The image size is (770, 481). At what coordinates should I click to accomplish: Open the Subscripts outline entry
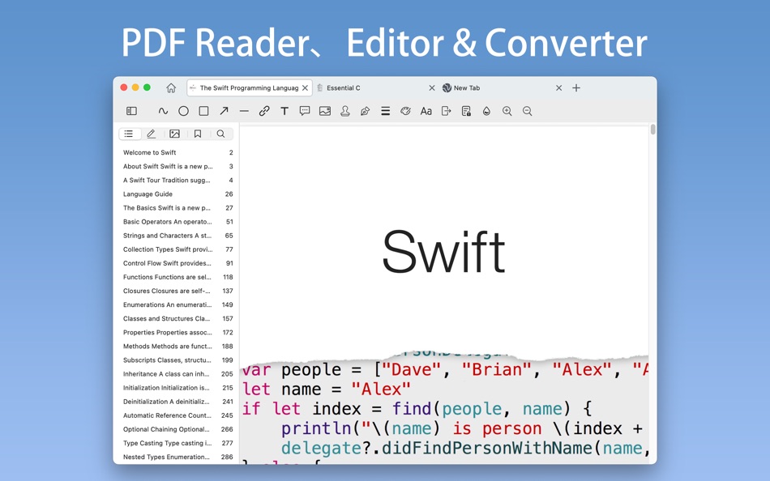(178, 360)
